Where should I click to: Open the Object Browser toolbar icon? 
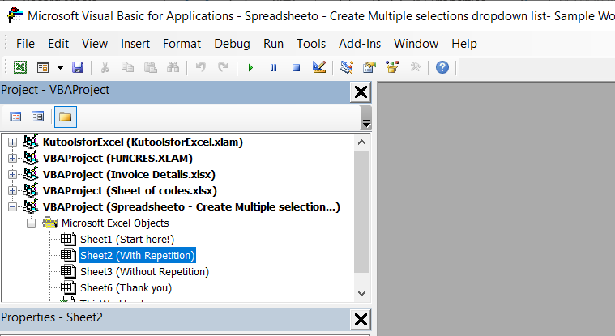pos(392,67)
